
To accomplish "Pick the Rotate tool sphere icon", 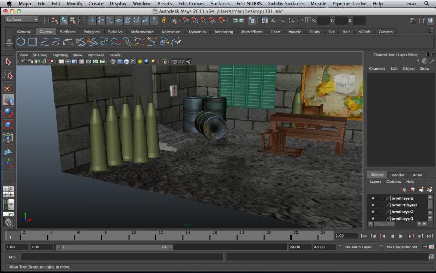I will [x=8, y=112].
